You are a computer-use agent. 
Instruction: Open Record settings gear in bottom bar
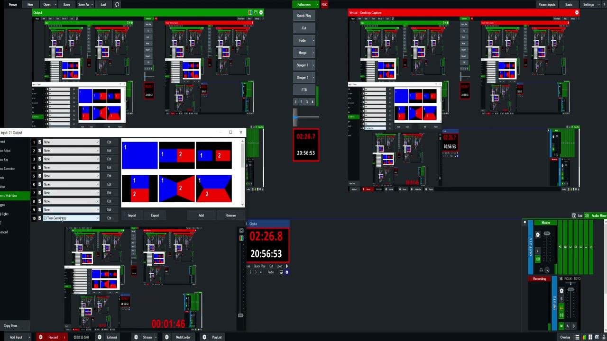(41, 337)
